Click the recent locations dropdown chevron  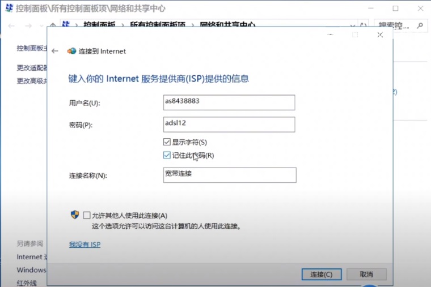41,26
